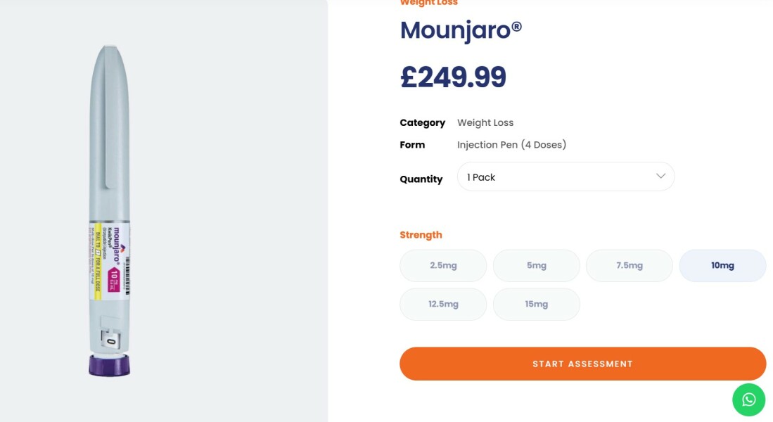Click the Quantity dropdown chevron arrow
The width and height of the screenshot is (773, 422).
(x=660, y=176)
